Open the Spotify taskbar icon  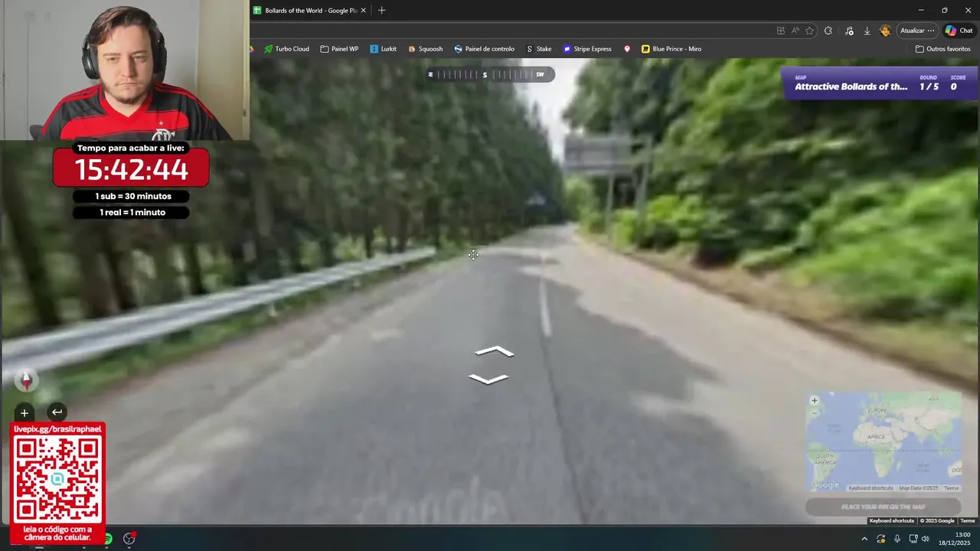click(108, 539)
